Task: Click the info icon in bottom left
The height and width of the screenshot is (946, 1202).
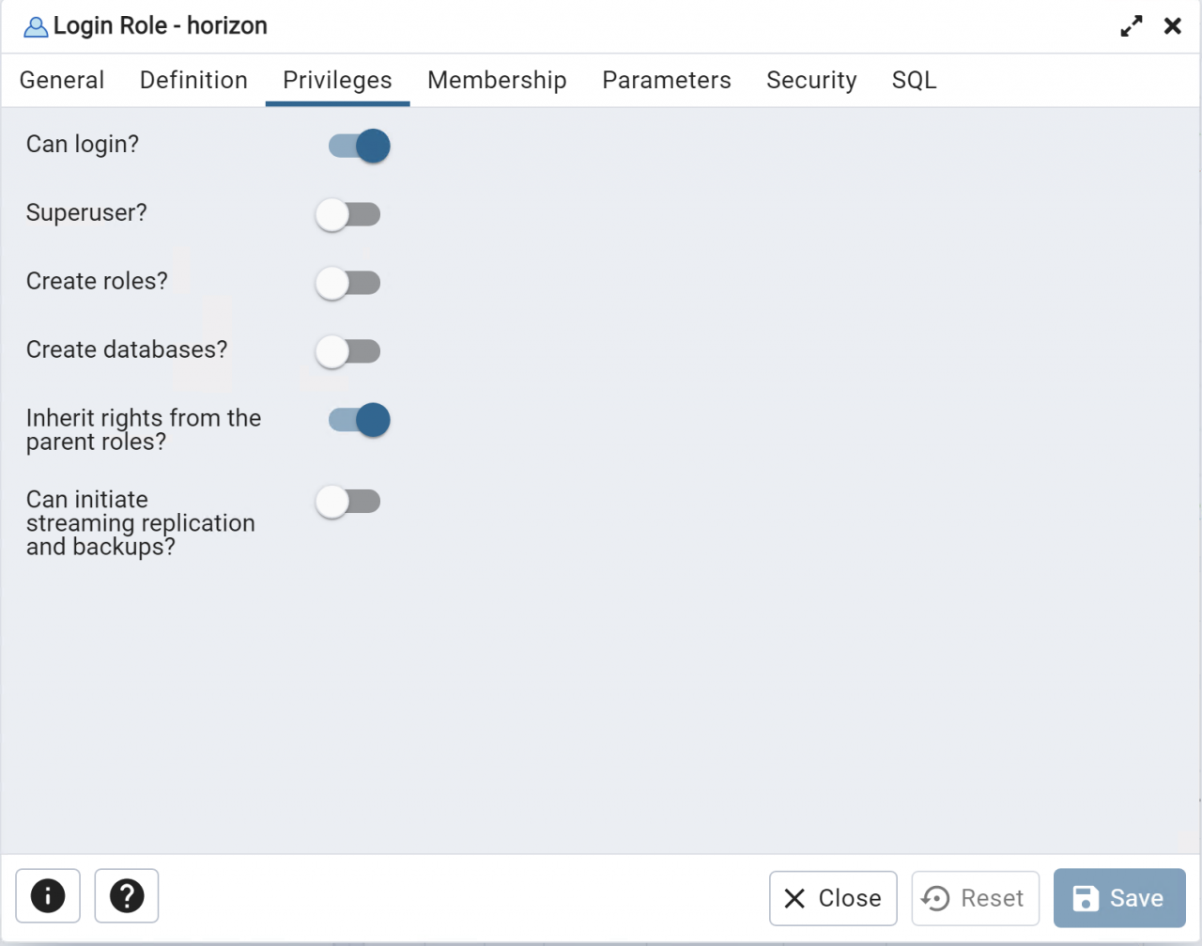Action: pyautogui.click(x=48, y=896)
